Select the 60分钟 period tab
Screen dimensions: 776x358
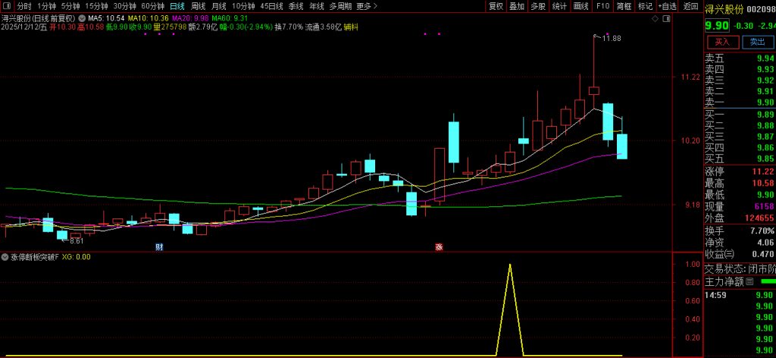point(152,5)
